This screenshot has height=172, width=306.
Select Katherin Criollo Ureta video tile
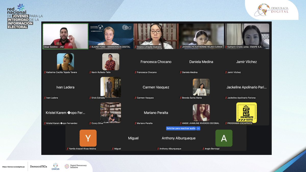coord(247,36)
